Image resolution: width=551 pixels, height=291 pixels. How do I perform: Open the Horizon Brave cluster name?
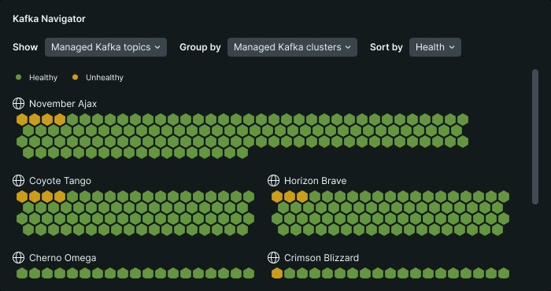315,181
